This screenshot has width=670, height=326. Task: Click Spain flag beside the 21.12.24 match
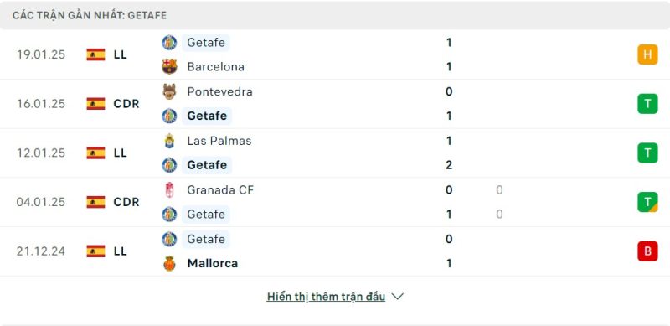pos(95,251)
